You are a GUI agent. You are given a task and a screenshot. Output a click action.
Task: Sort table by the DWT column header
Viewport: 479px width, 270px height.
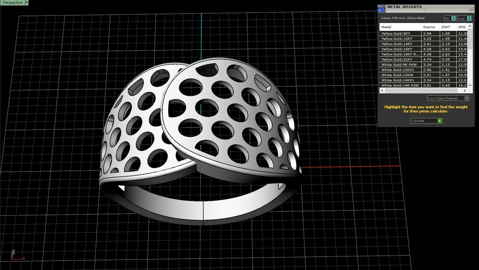coord(448,27)
